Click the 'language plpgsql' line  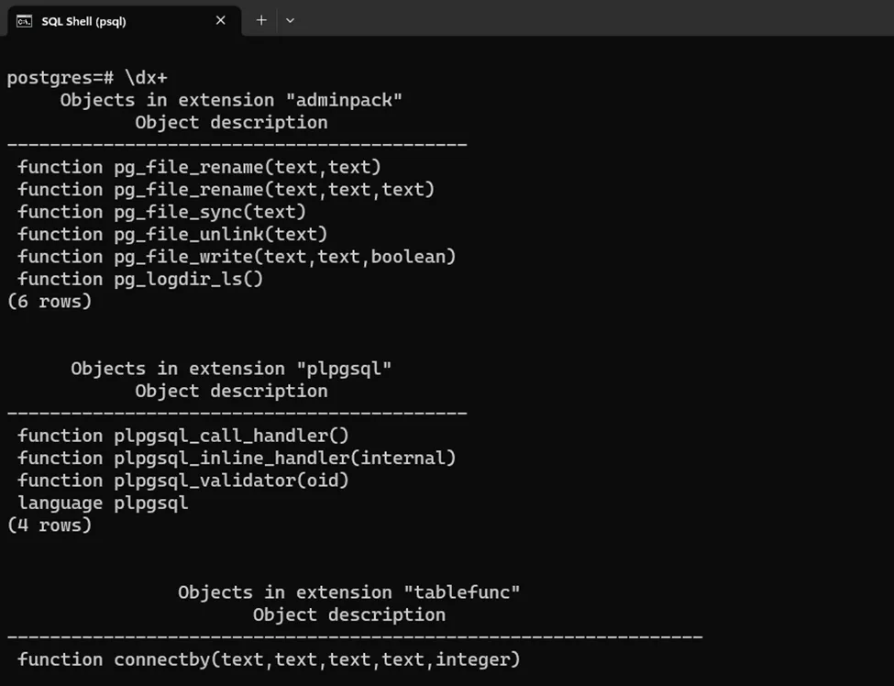(103, 503)
